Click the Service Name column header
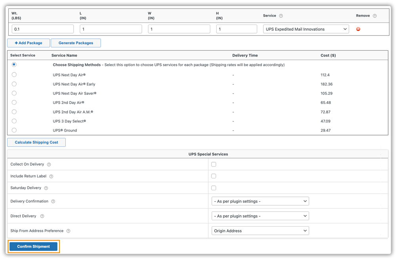Viewport: 396px width, 259px height. point(65,55)
